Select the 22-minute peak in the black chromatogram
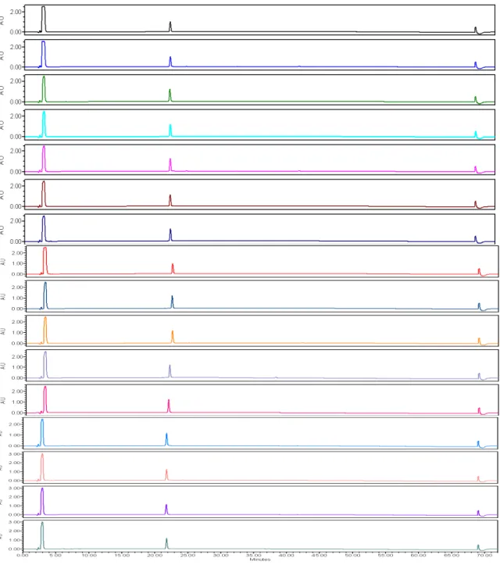This screenshot has width=500, height=565. (x=170, y=27)
